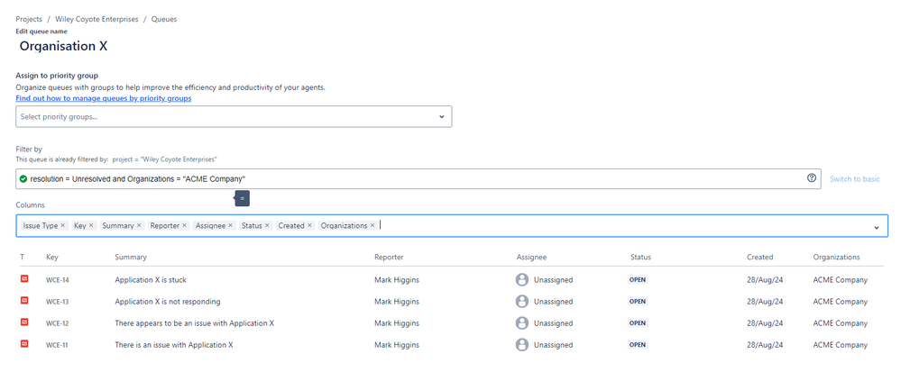The image size is (901, 381).
Task: Click the Assignee column header
Action: pos(531,257)
